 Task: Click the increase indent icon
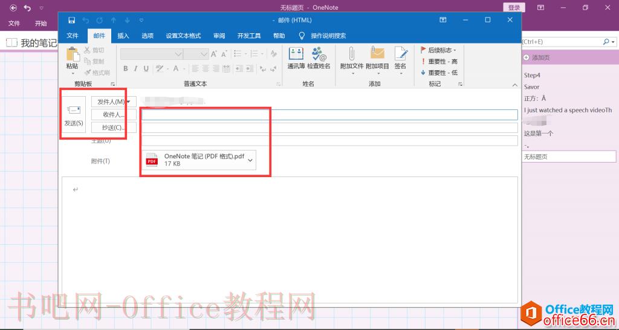point(250,69)
